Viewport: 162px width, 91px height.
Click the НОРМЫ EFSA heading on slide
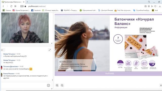pyautogui.click(x=65, y=61)
